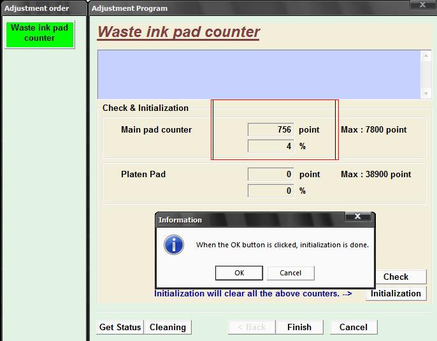
Task: Click the Cleaning button
Action: coord(168,327)
